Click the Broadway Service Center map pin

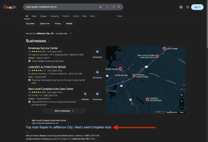134,76
